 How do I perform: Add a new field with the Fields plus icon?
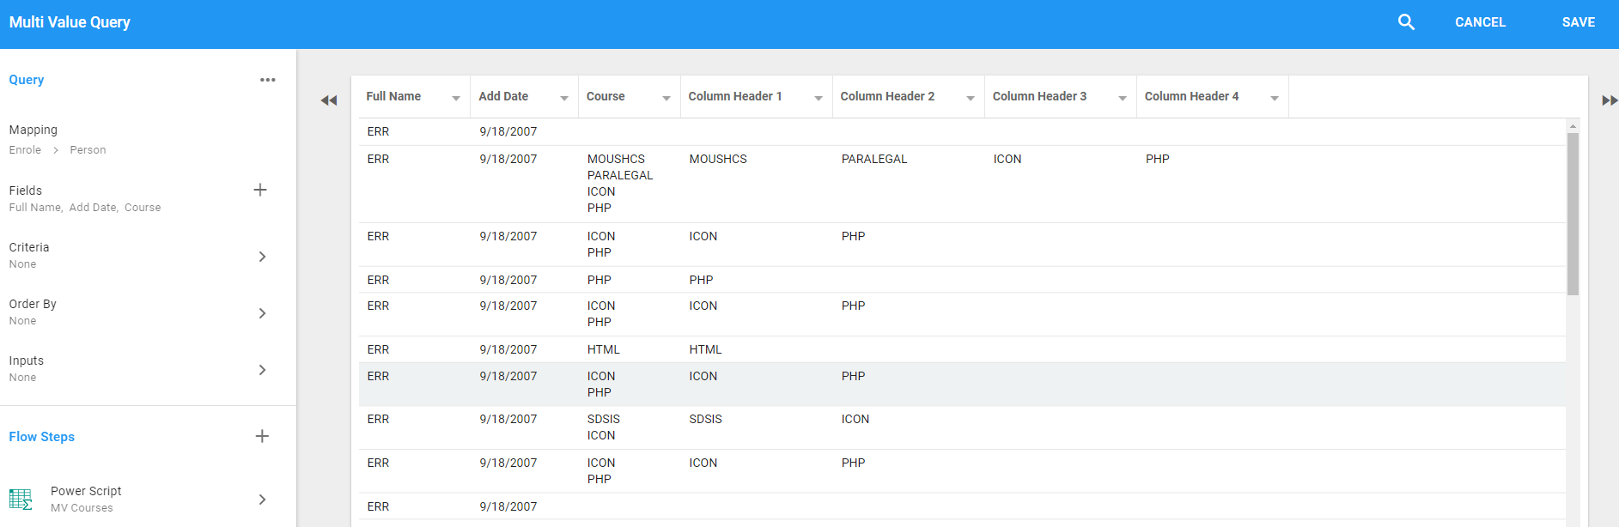point(260,190)
